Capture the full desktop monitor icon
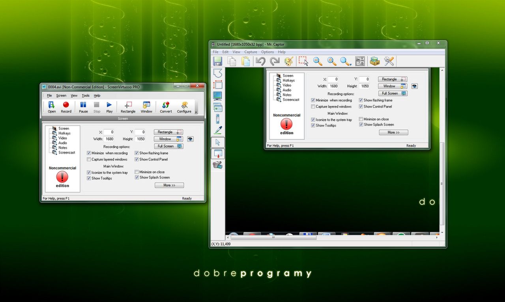This screenshot has width=505, height=302. pos(218,96)
